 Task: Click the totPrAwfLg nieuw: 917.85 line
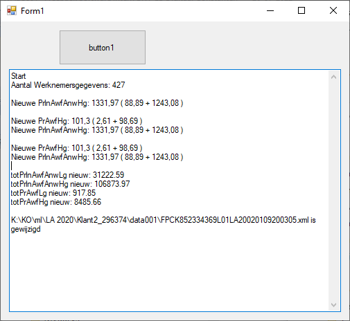click(x=53, y=193)
